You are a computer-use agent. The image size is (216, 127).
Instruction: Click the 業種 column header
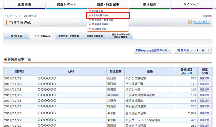pos(150,71)
